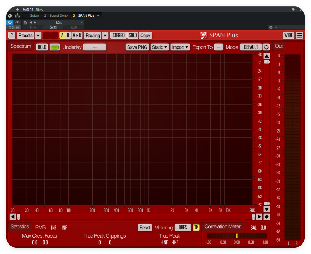The image size is (311, 254).
Task: Open the Routing button
Action: (93, 36)
